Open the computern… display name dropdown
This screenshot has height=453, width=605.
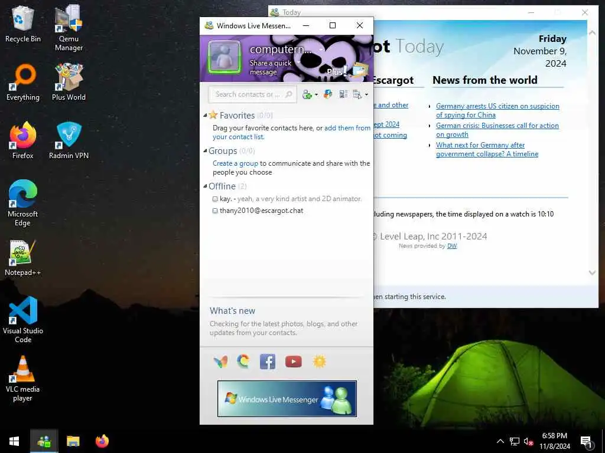[321, 50]
